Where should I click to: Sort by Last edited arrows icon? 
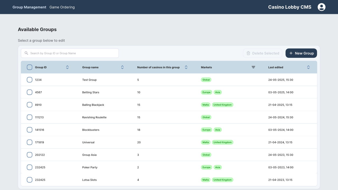pyautogui.click(x=308, y=67)
